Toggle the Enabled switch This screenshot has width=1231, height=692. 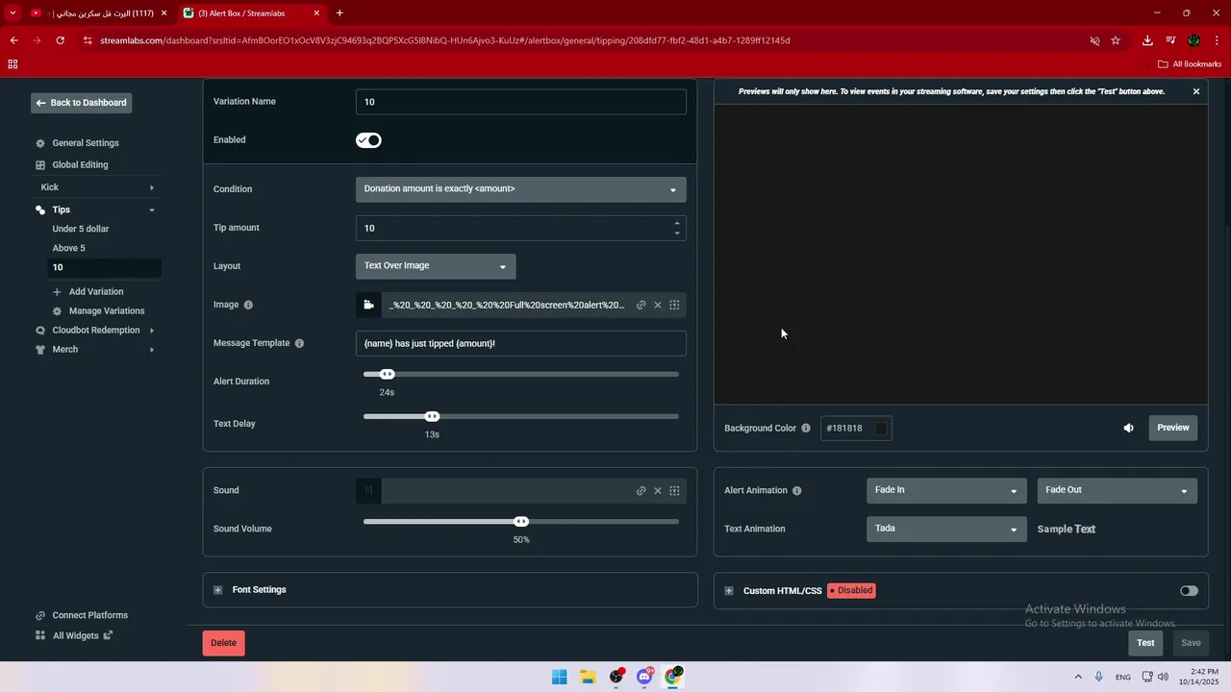point(368,140)
